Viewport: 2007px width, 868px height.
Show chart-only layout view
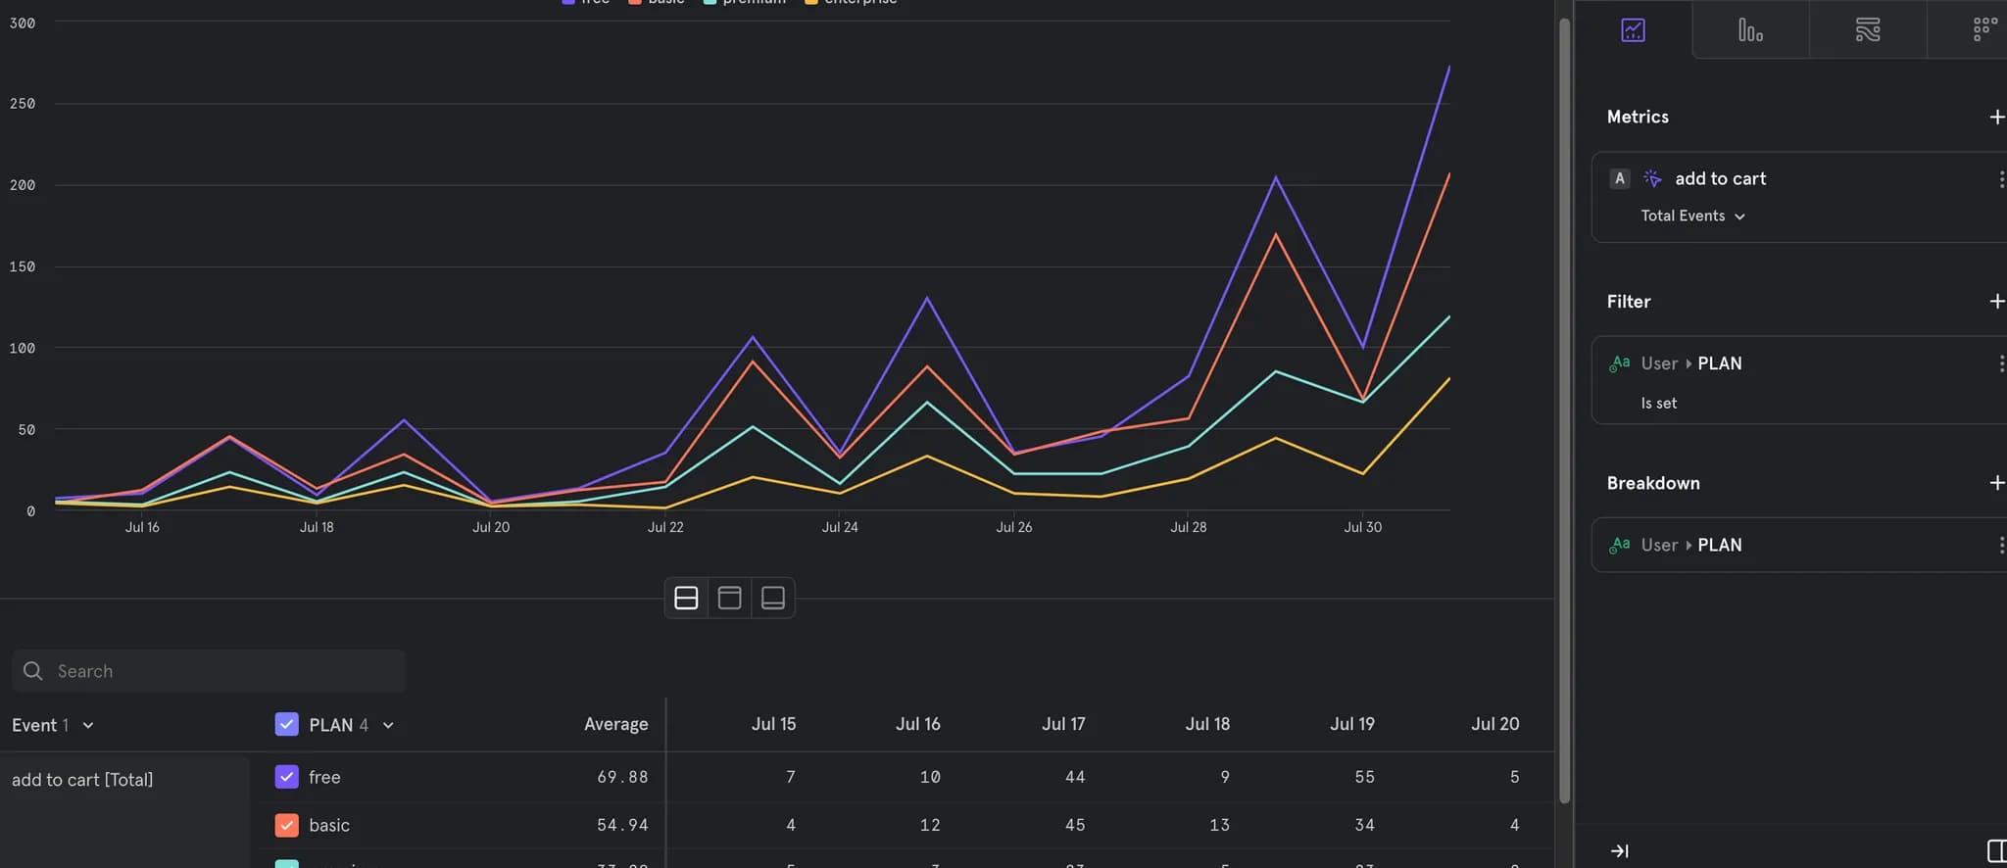pos(729,598)
